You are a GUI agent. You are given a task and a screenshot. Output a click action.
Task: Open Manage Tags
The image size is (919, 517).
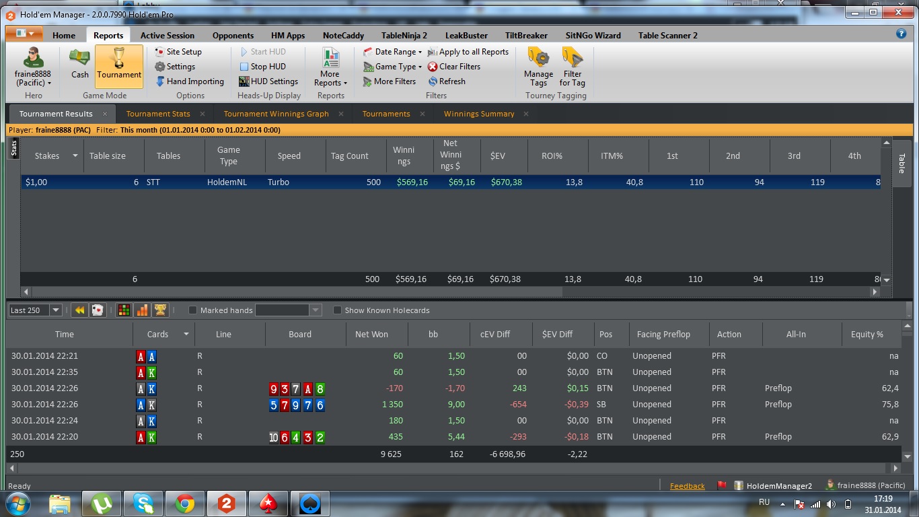click(x=538, y=67)
